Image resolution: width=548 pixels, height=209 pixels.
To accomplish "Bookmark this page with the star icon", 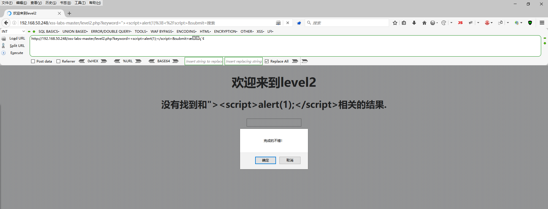I will (395, 23).
